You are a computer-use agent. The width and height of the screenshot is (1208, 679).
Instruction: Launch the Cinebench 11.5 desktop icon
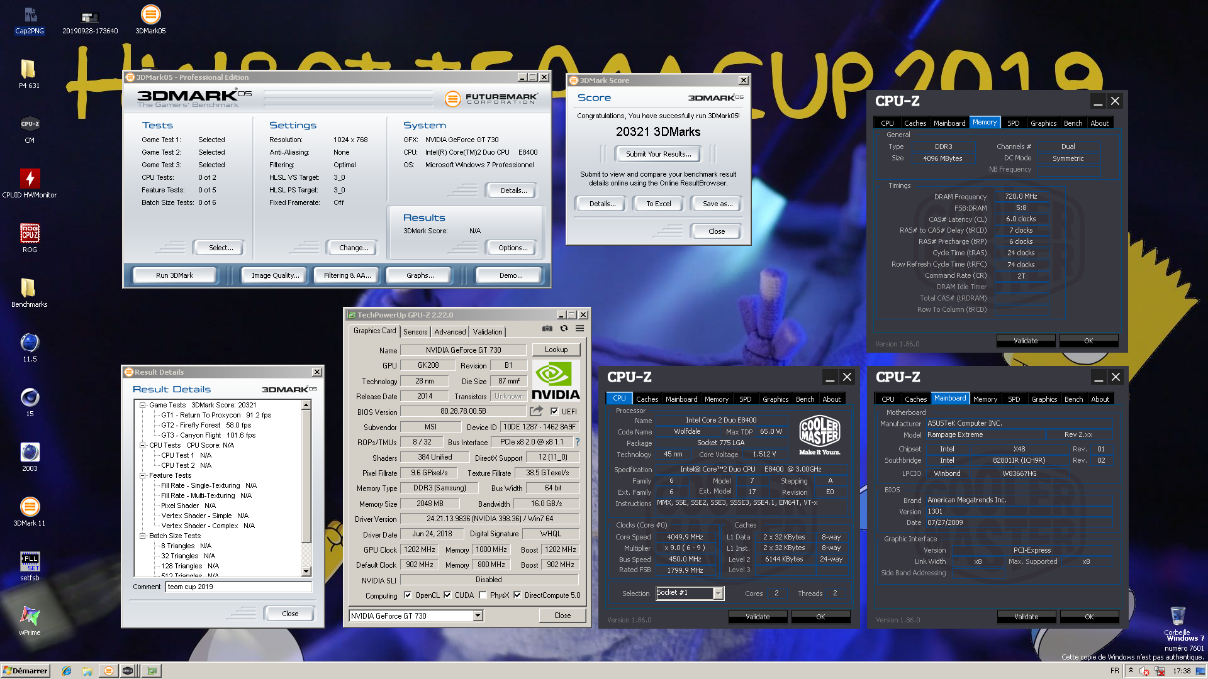click(30, 348)
